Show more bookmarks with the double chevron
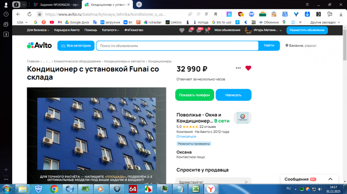347x194 pixels. tap(300, 22)
